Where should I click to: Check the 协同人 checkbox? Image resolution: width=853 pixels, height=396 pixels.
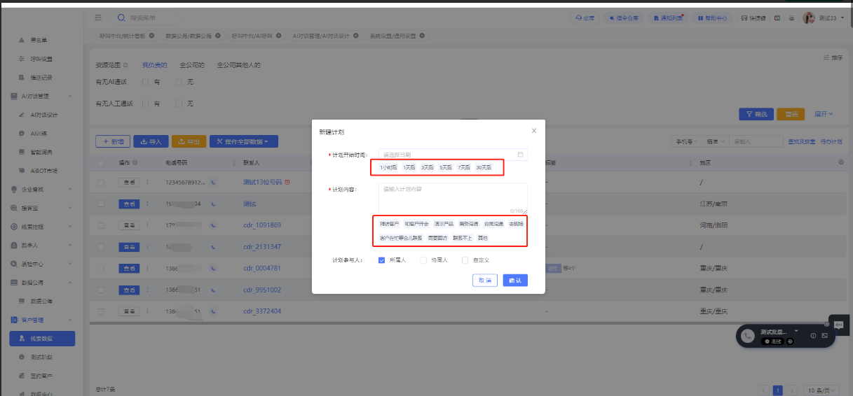click(x=423, y=260)
